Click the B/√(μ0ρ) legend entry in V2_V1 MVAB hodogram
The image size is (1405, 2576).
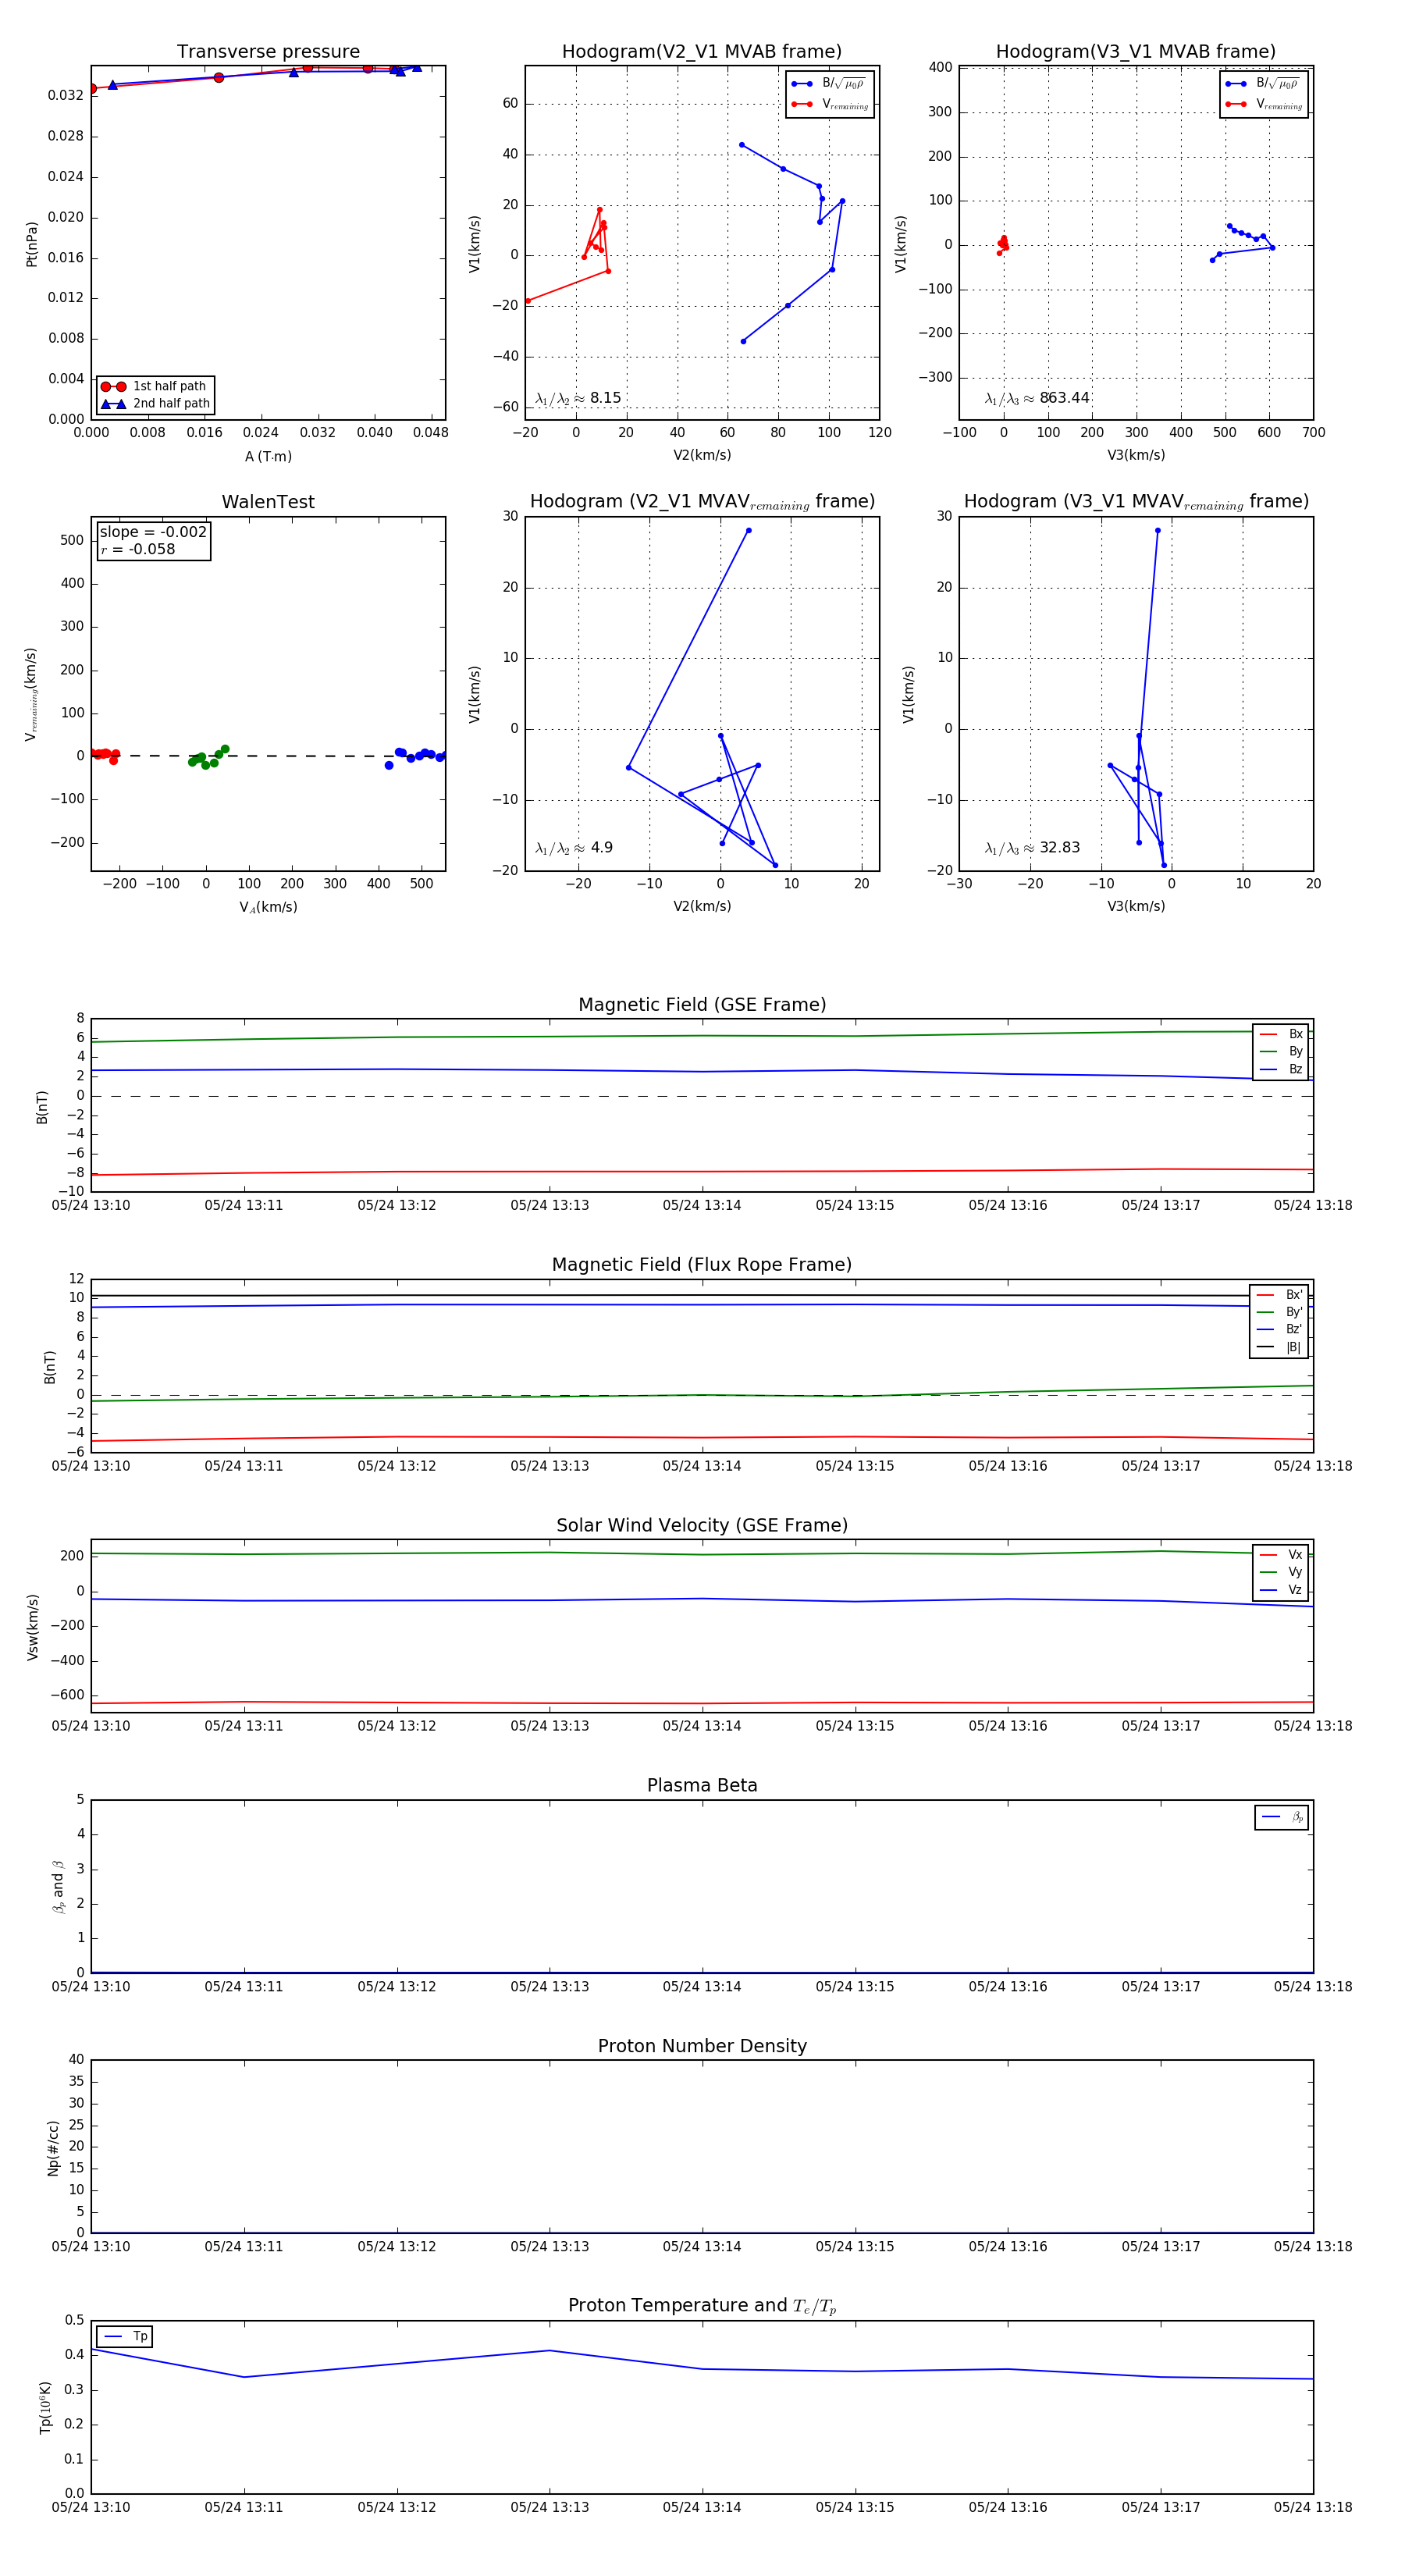point(828,84)
